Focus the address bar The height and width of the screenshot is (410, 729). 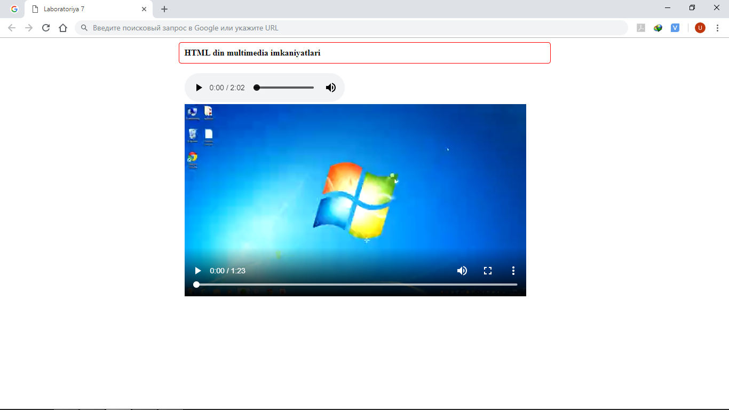[351, 28]
